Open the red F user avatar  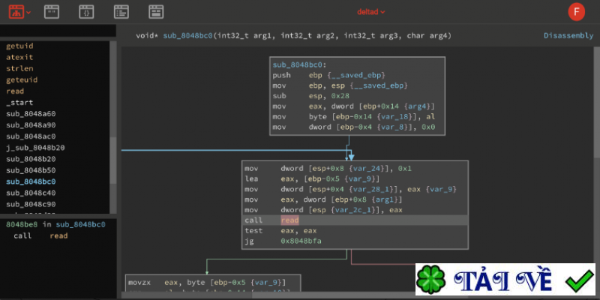577,11
